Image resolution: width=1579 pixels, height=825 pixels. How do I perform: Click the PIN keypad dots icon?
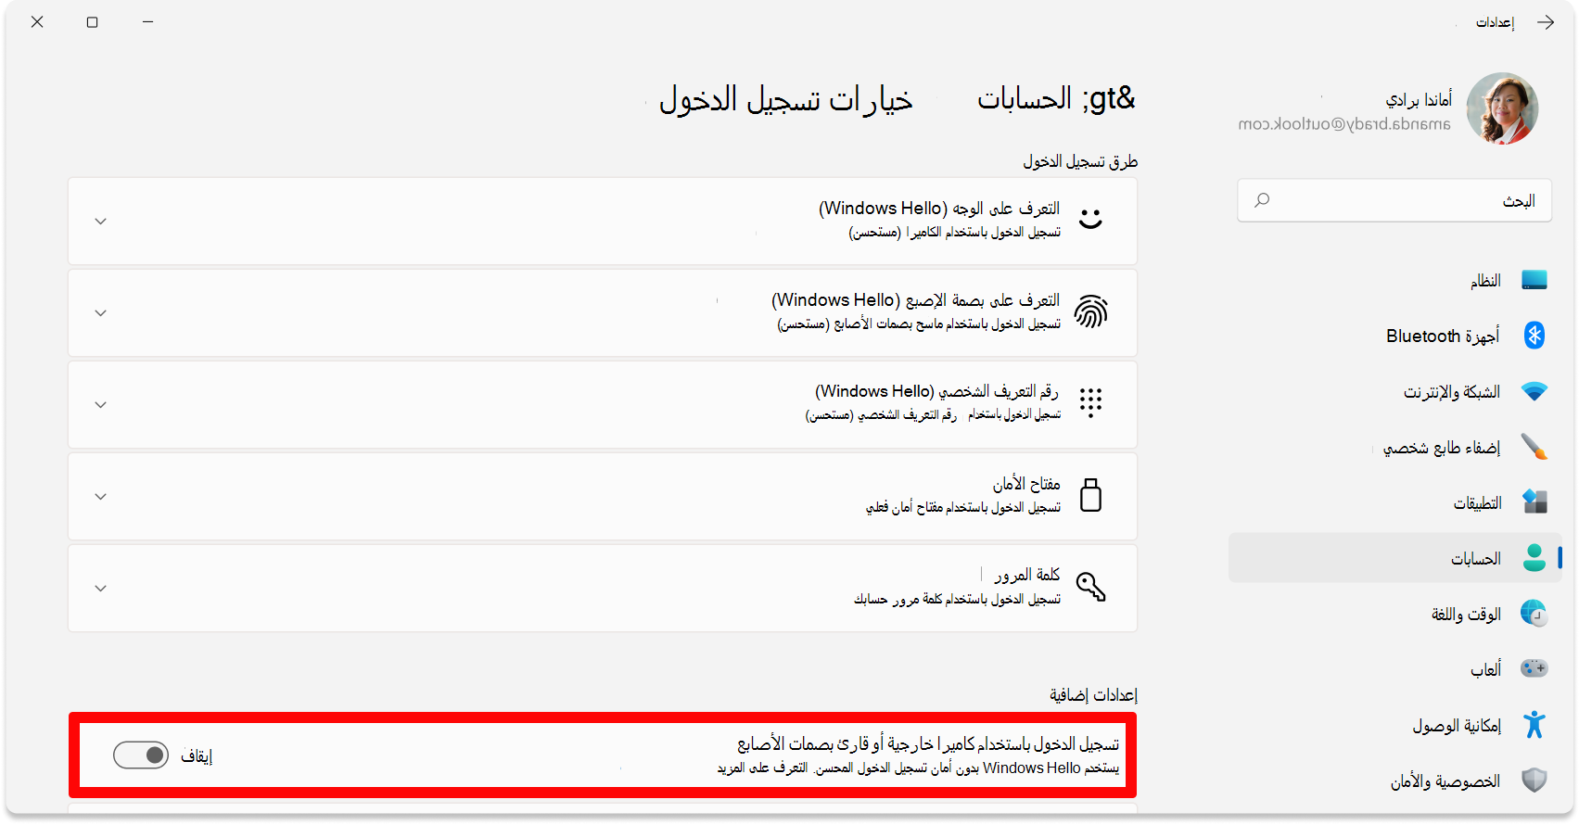(x=1090, y=402)
